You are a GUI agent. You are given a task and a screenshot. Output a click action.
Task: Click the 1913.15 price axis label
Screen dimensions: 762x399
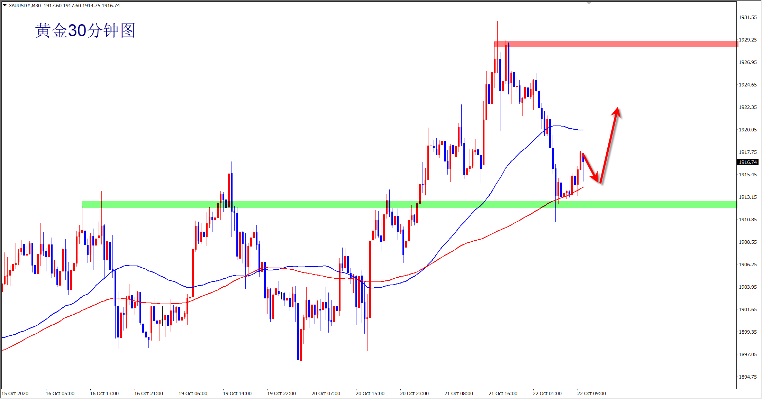pos(747,197)
